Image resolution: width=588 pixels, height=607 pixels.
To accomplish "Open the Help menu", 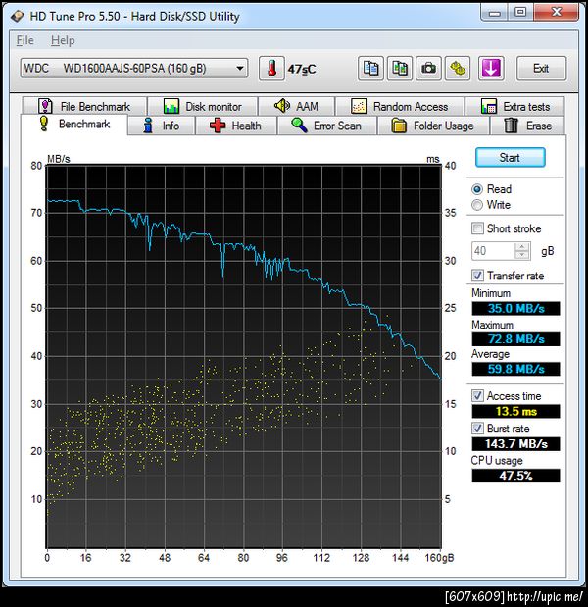I will coord(63,40).
